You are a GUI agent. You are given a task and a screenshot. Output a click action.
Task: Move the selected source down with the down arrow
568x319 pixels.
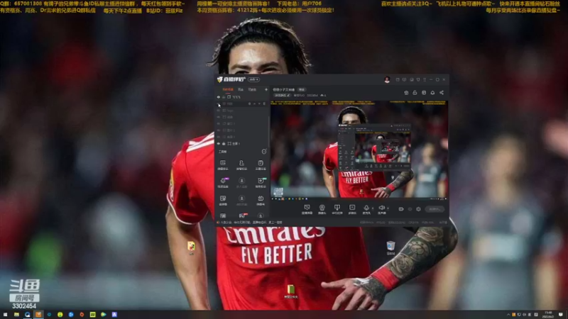tap(259, 103)
